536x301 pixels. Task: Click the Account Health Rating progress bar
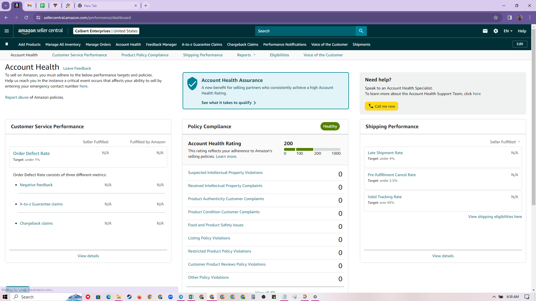(312, 149)
